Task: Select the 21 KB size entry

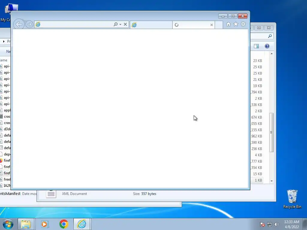Action: click(x=258, y=80)
